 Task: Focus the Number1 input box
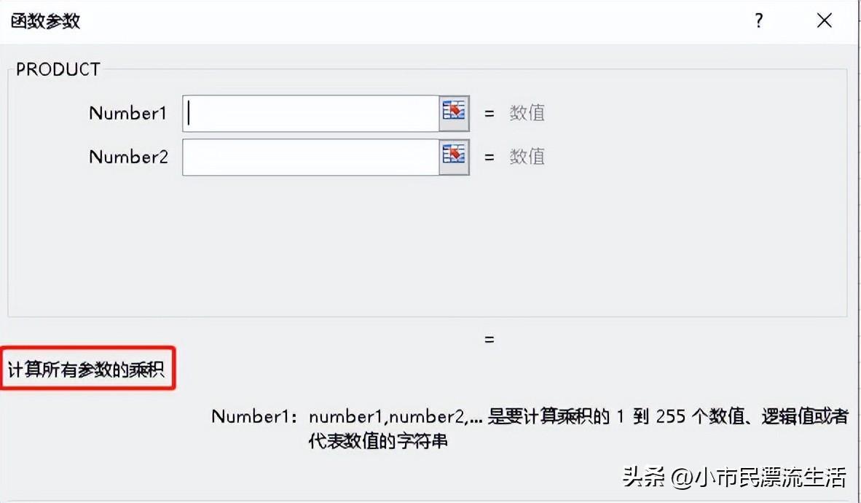[x=311, y=113]
